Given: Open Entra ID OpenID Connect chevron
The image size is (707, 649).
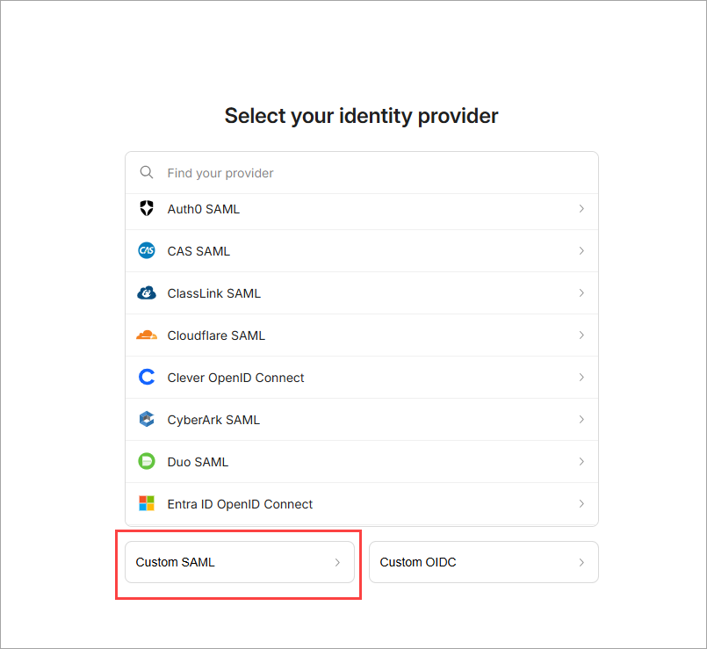Looking at the screenshot, I should [x=581, y=503].
